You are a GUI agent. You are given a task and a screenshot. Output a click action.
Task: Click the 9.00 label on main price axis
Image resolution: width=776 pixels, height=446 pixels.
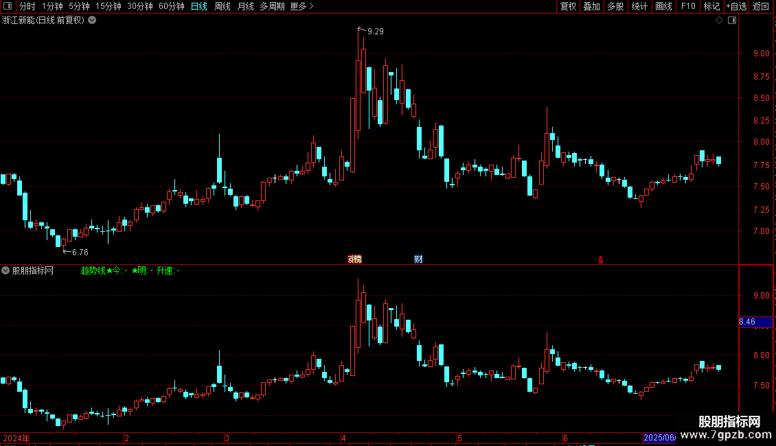tap(761, 54)
